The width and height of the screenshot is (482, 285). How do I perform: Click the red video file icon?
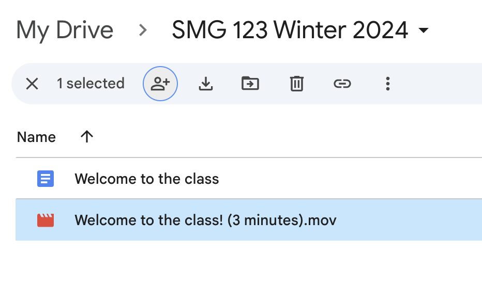click(x=46, y=220)
